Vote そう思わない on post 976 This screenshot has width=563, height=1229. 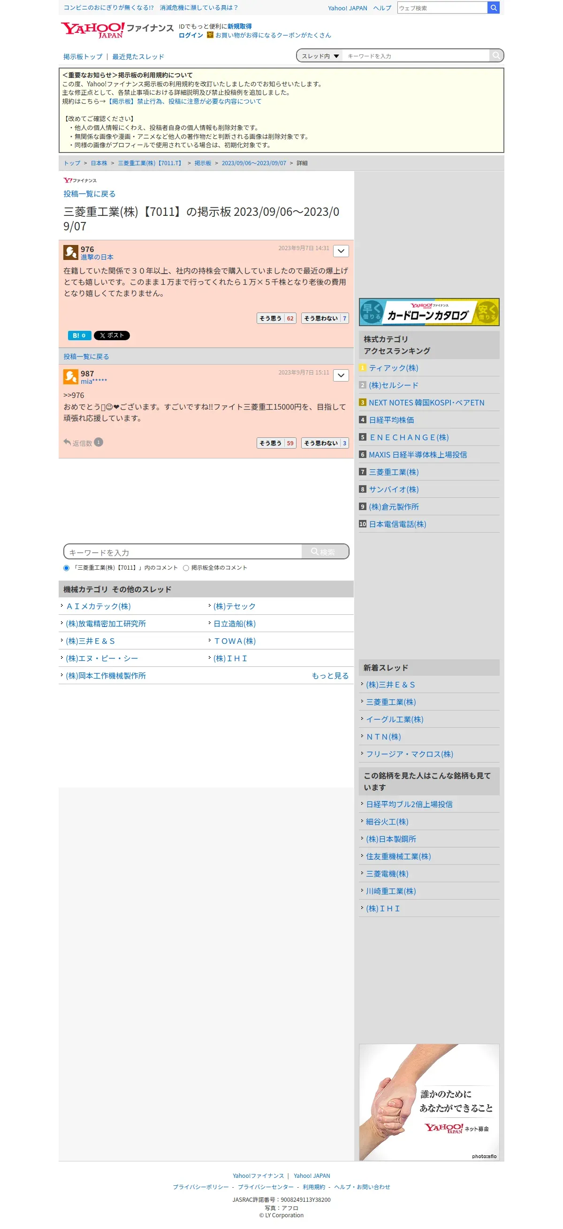(x=325, y=318)
